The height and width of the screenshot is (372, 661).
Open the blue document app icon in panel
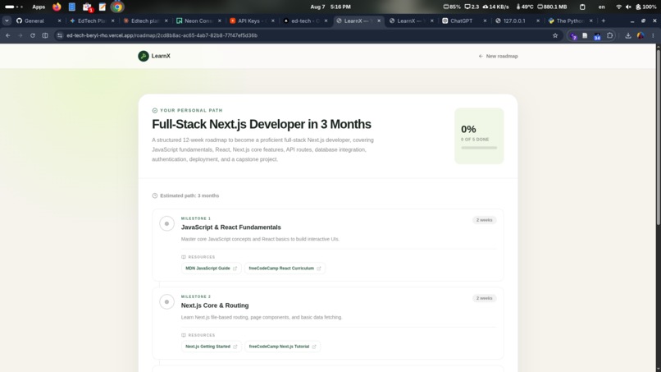coord(72,7)
